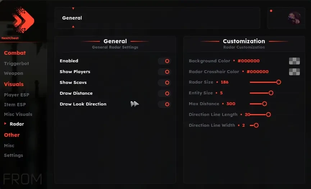Select the Misc Visuals sidebar entry

click(18, 114)
